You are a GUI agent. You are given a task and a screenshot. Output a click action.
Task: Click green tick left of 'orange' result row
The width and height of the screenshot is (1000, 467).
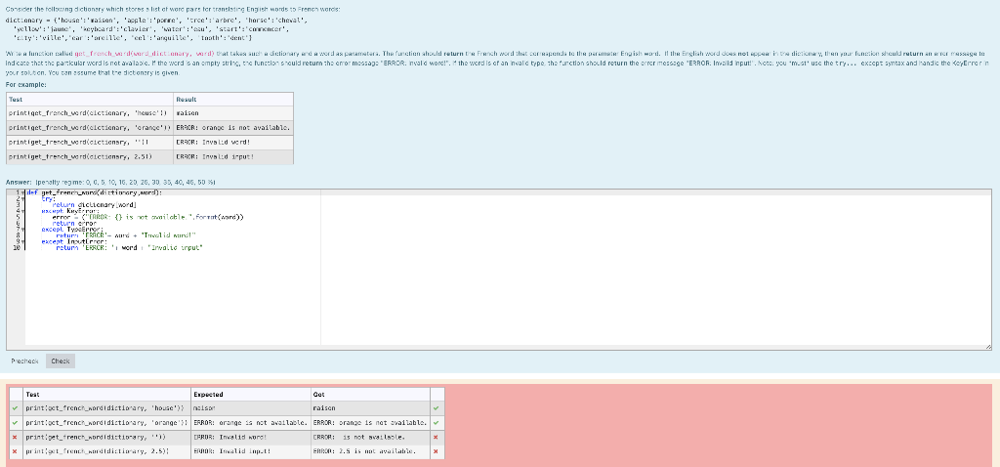click(x=15, y=422)
